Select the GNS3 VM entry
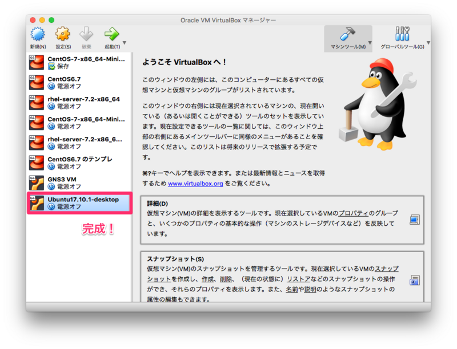The image size is (457, 349). point(79,183)
